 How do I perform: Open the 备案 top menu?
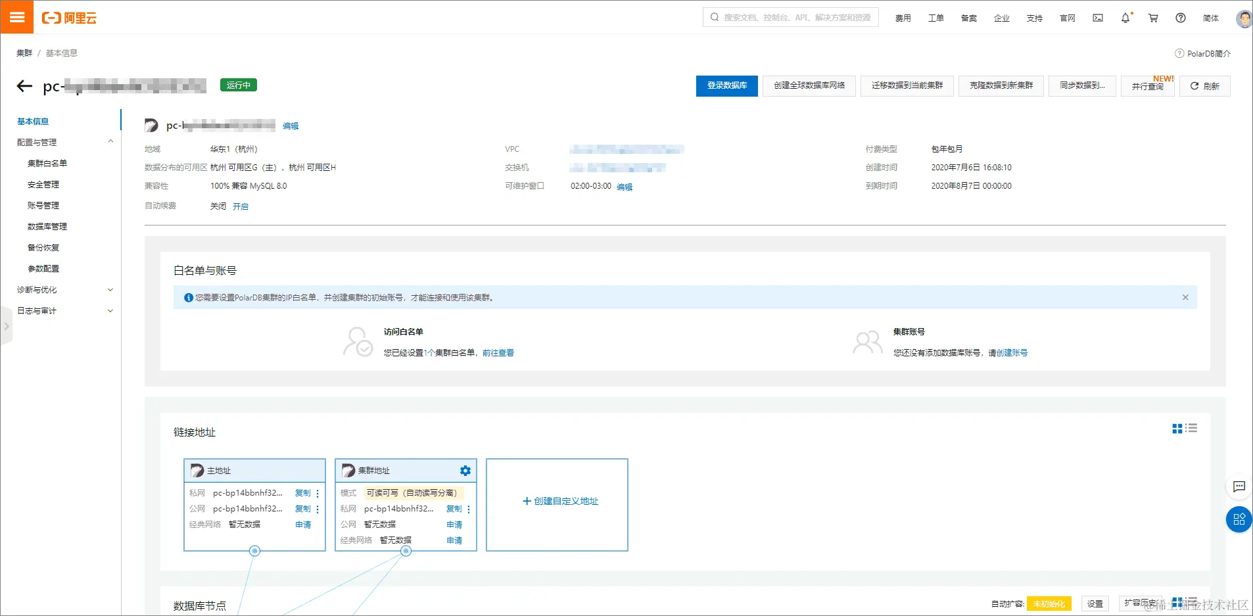click(969, 18)
